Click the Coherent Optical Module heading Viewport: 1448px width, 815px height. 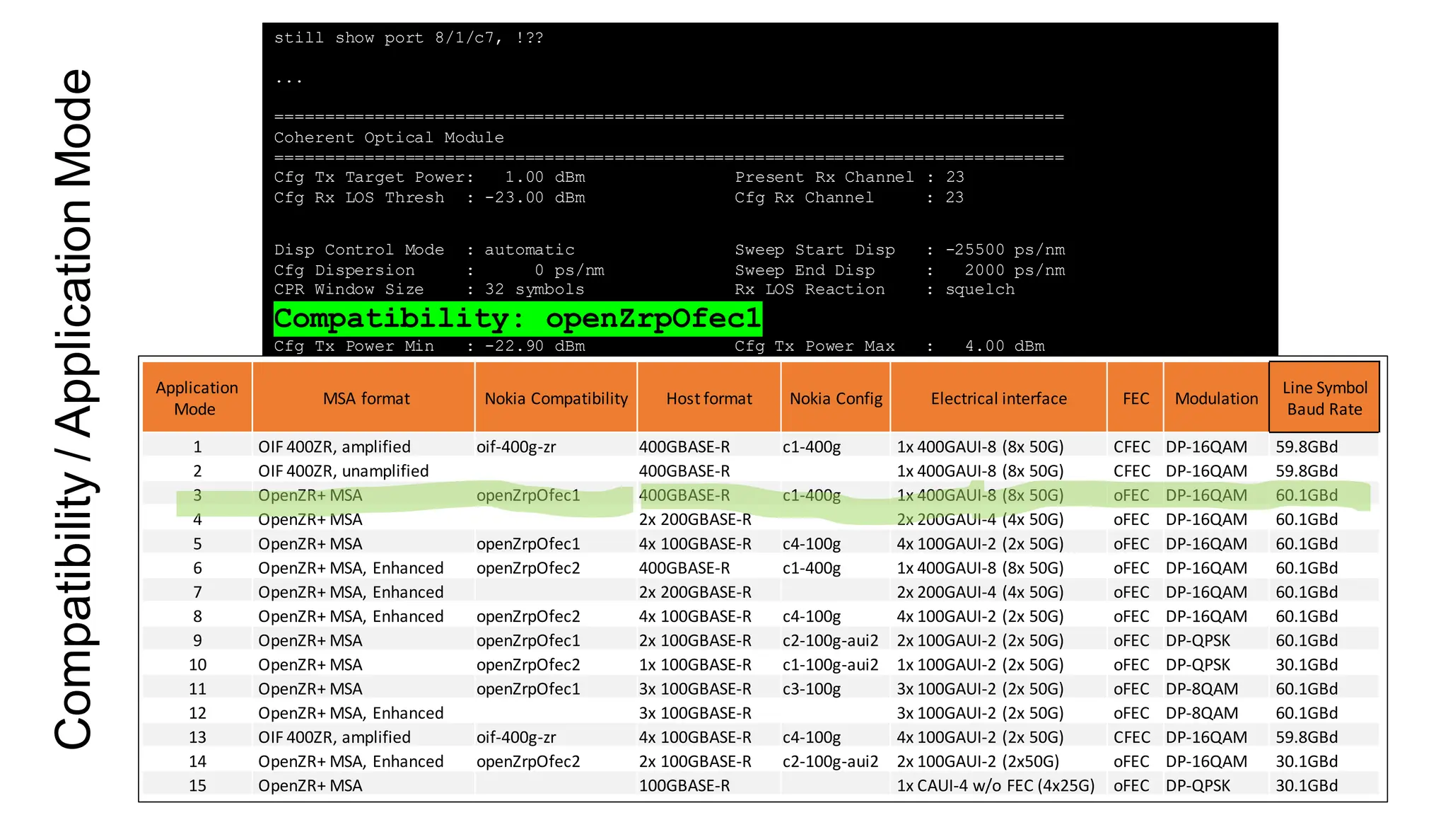coord(389,137)
